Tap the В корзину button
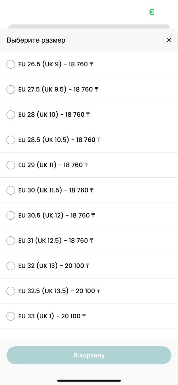 [89, 355]
